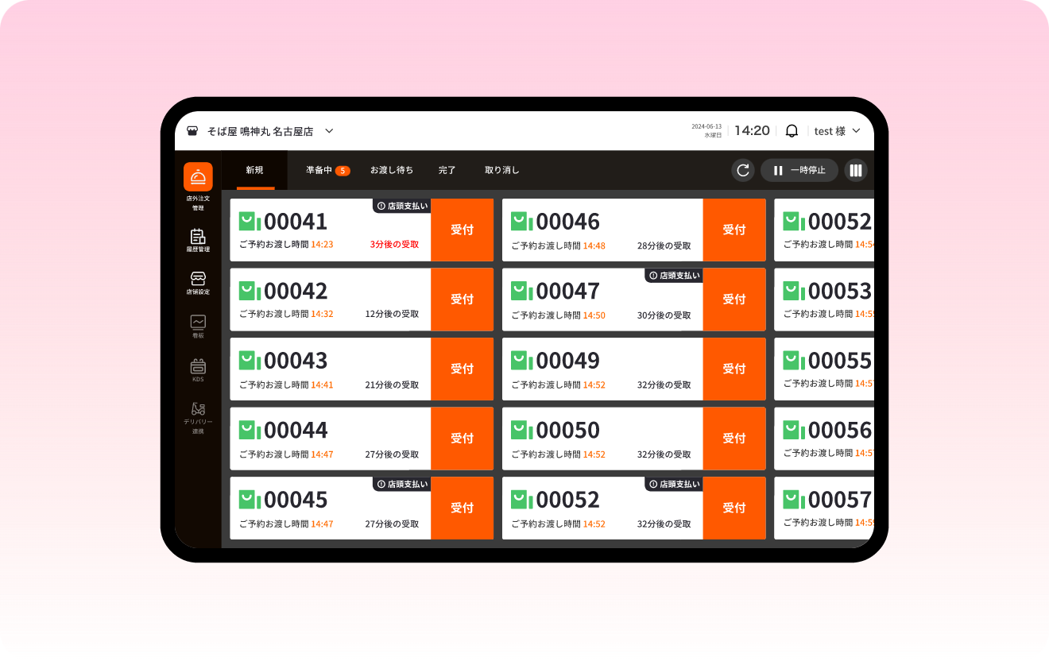Switch to the 準備中 tab
Screen dimensions: 1049x661
pyautogui.click(x=327, y=170)
